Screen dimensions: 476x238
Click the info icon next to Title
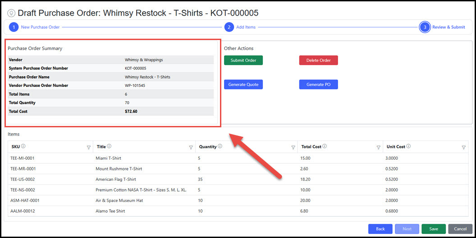[110, 146]
